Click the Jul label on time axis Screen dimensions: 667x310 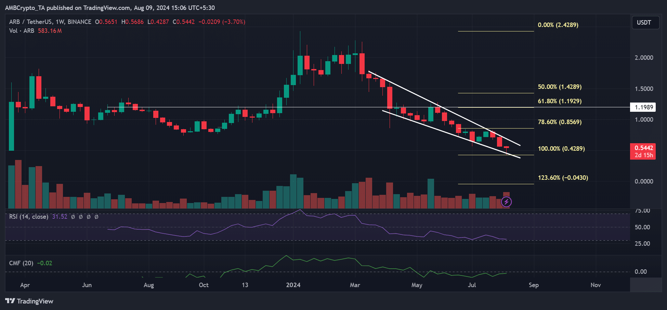tap(472, 285)
